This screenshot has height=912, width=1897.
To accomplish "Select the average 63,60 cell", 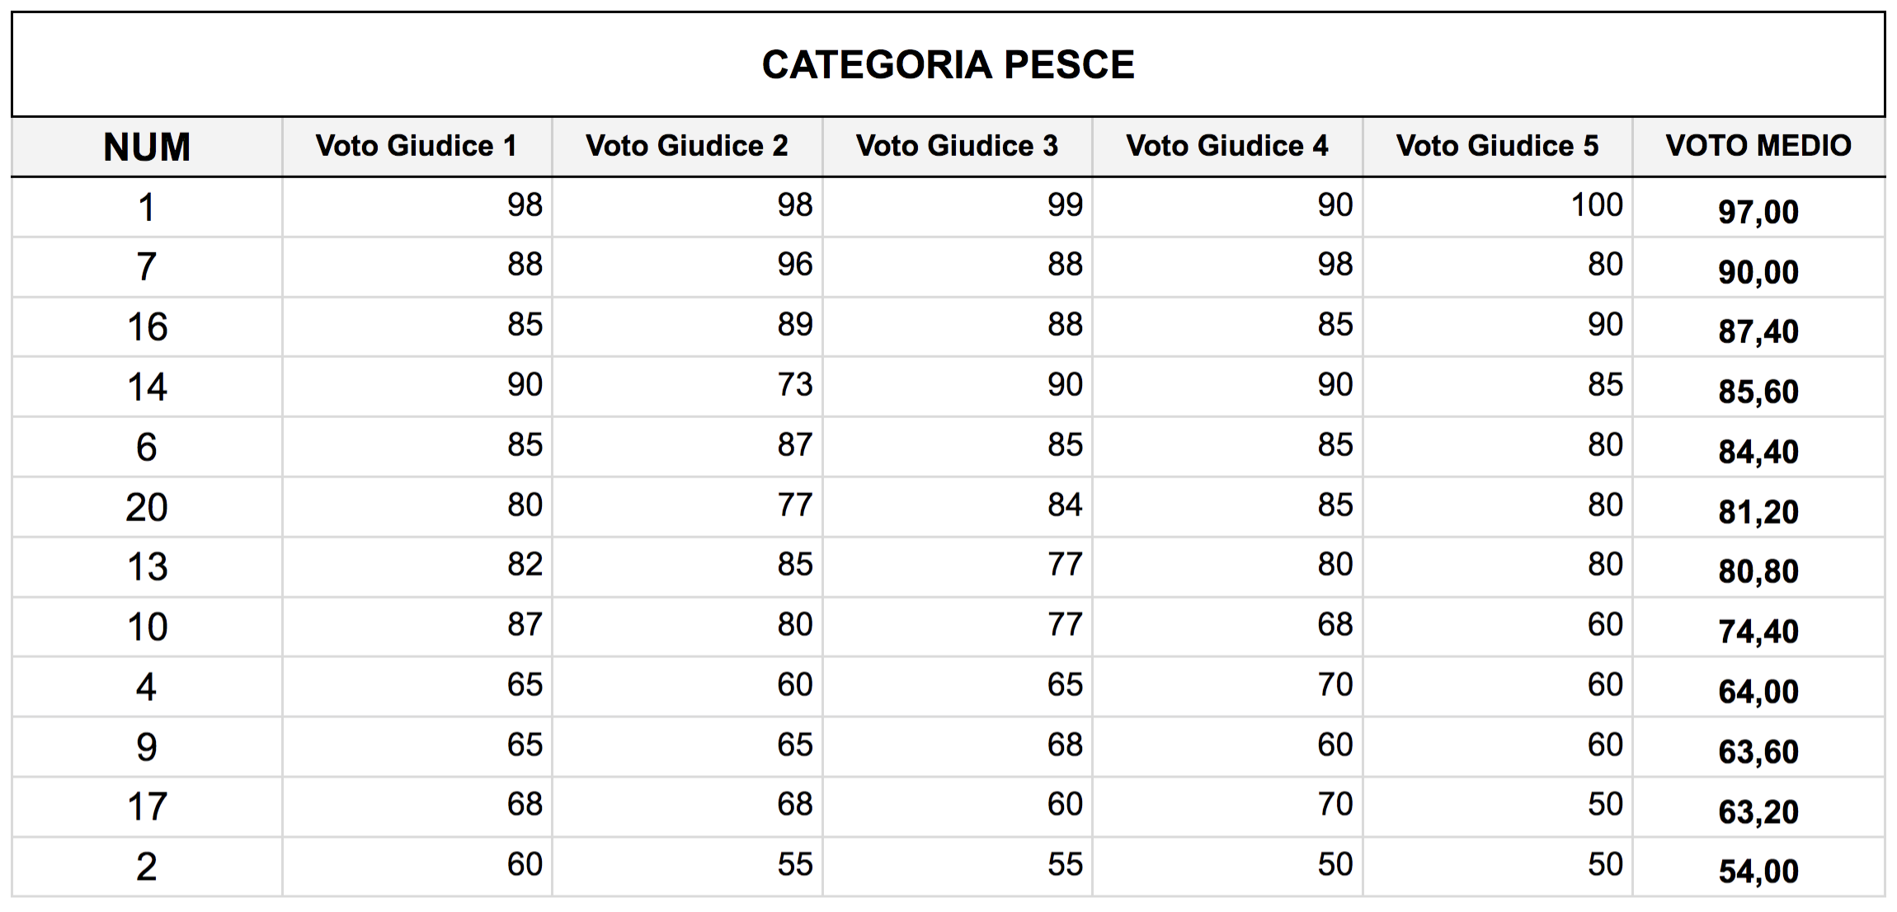I will pos(1758,747).
